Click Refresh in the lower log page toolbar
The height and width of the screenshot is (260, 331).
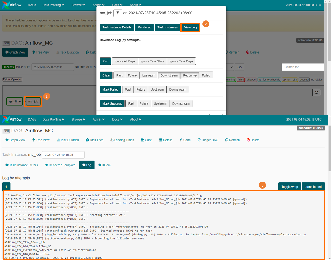point(232,140)
